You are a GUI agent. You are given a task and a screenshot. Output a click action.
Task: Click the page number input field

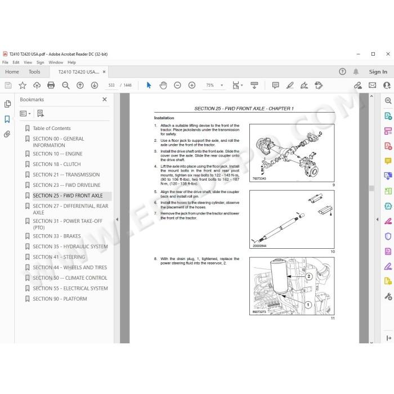pos(111,86)
